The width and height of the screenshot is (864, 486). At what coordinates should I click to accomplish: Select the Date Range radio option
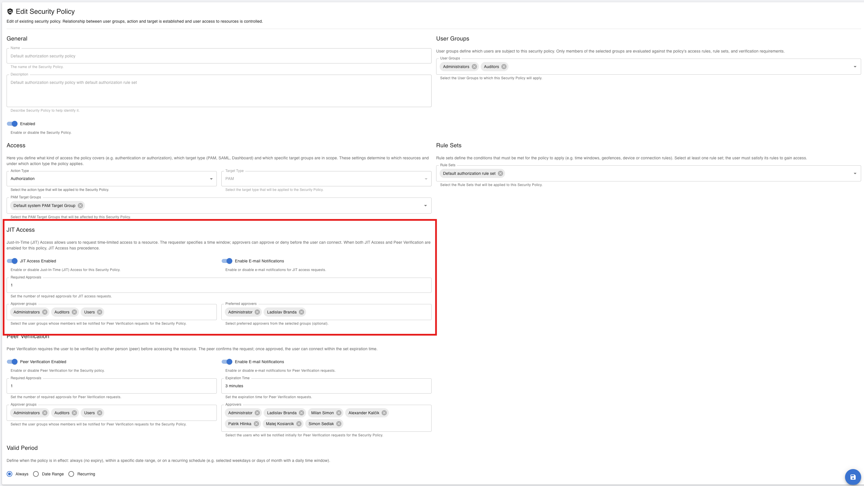tap(36, 474)
